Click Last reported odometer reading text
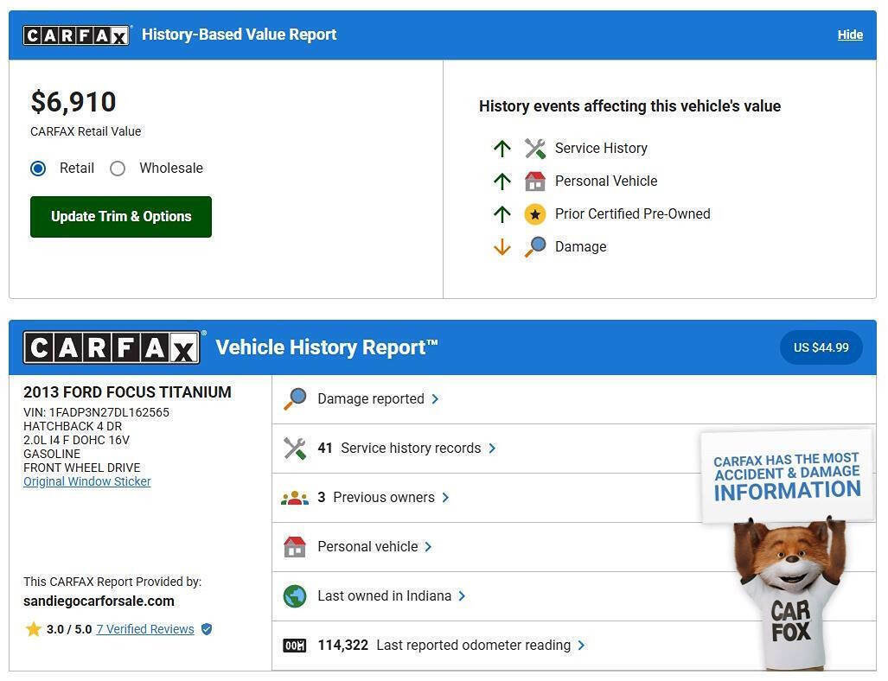The image size is (888, 681). point(474,646)
